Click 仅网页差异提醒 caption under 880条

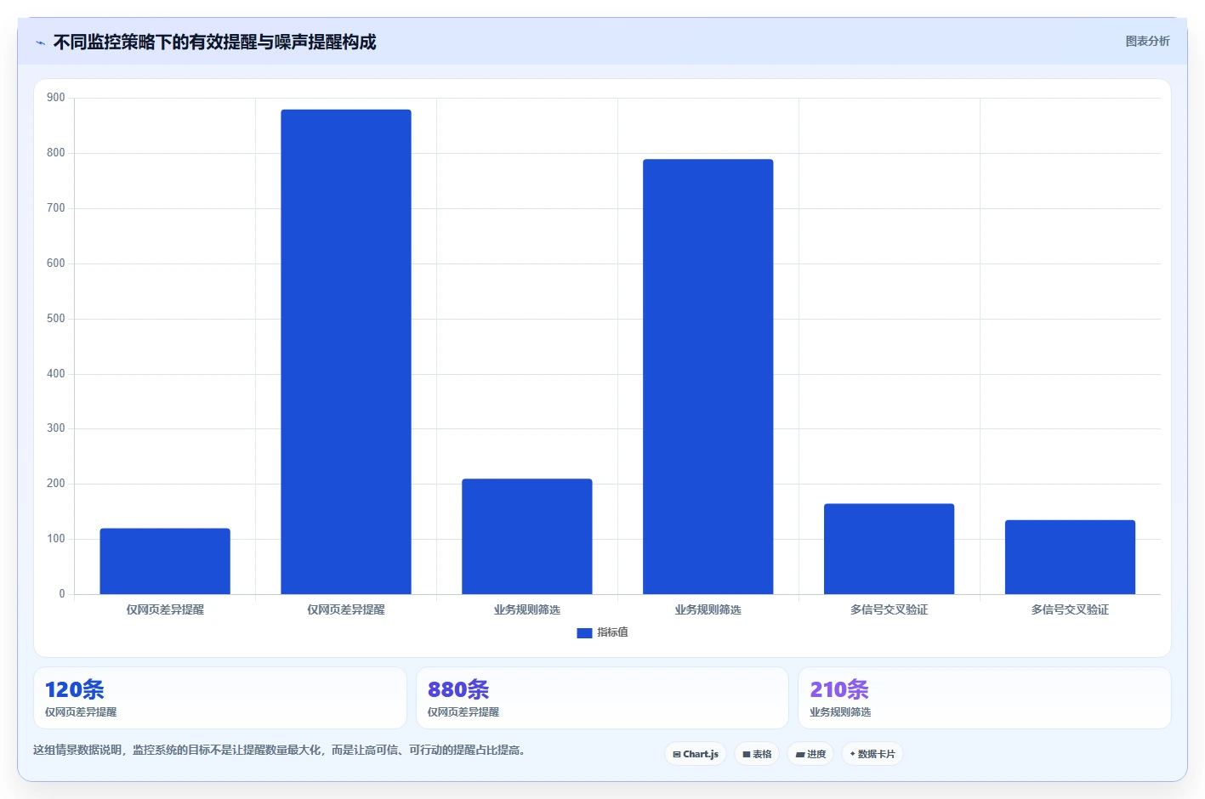click(x=463, y=712)
